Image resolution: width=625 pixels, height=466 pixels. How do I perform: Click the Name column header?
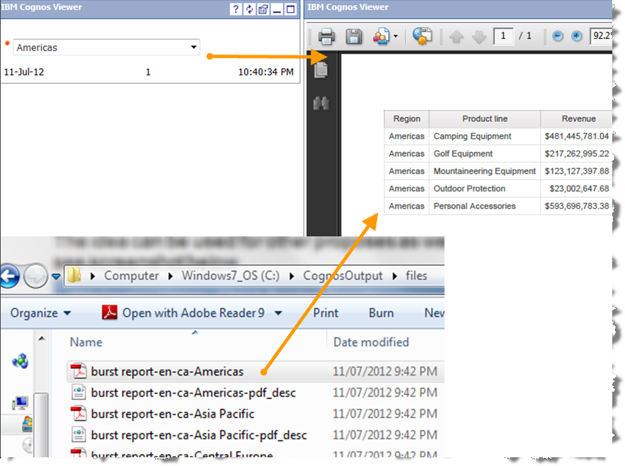tap(86, 342)
